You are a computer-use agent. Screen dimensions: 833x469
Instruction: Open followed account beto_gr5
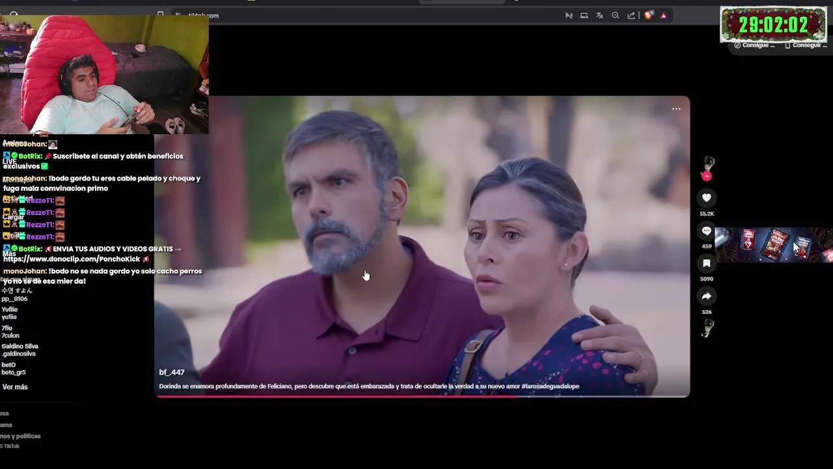coord(14,369)
